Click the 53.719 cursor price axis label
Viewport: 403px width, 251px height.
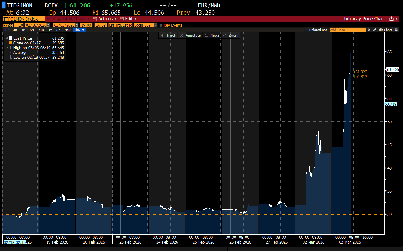click(391, 104)
